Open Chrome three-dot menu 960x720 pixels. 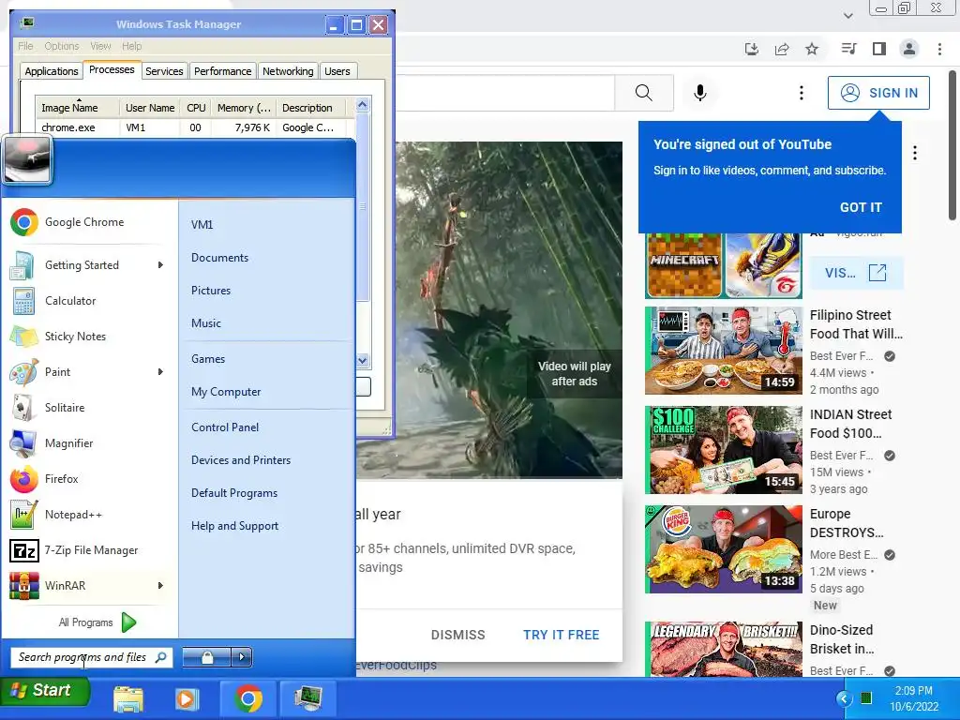point(939,49)
